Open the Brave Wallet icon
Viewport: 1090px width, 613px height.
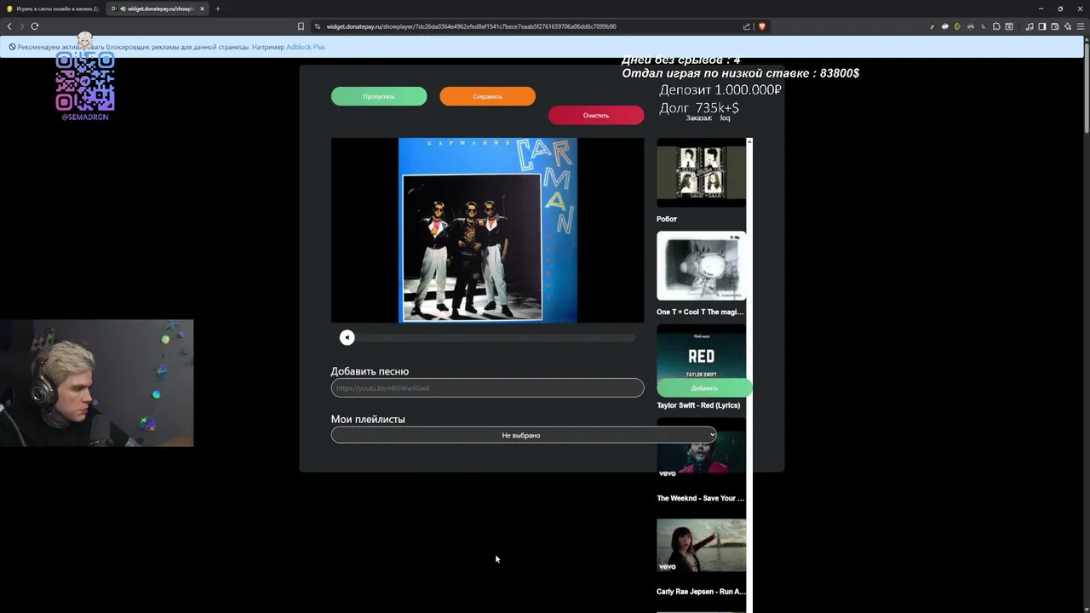tap(1055, 26)
